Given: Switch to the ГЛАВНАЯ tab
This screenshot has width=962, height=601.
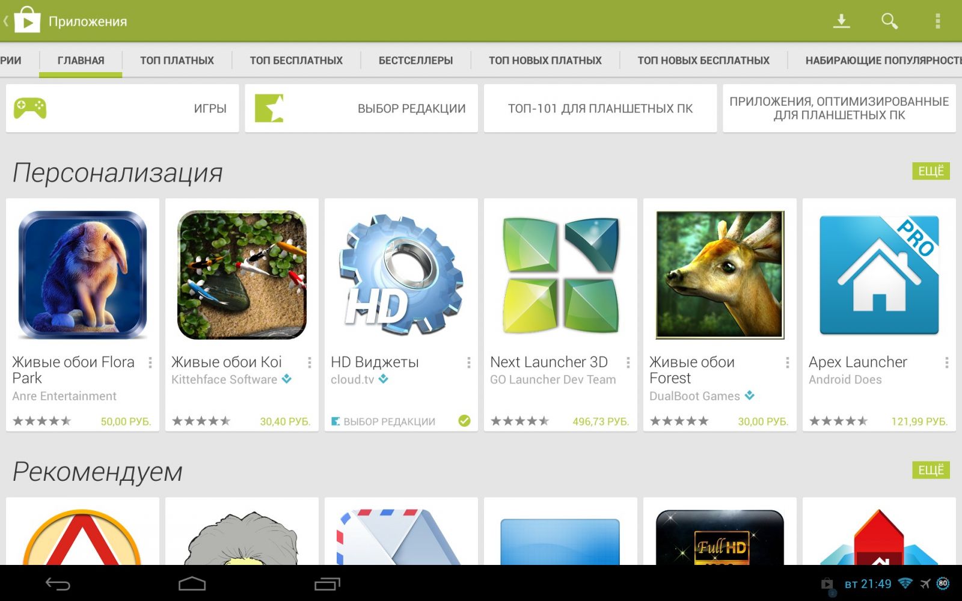Looking at the screenshot, I should pos(81,61).
